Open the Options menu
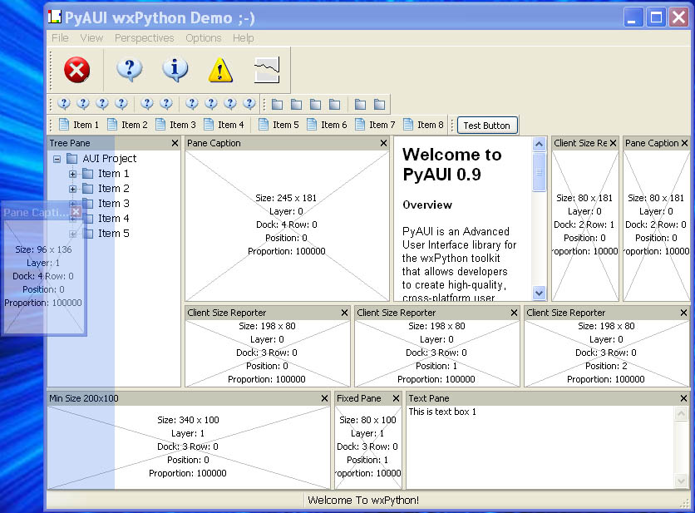 tap(203, 38)
